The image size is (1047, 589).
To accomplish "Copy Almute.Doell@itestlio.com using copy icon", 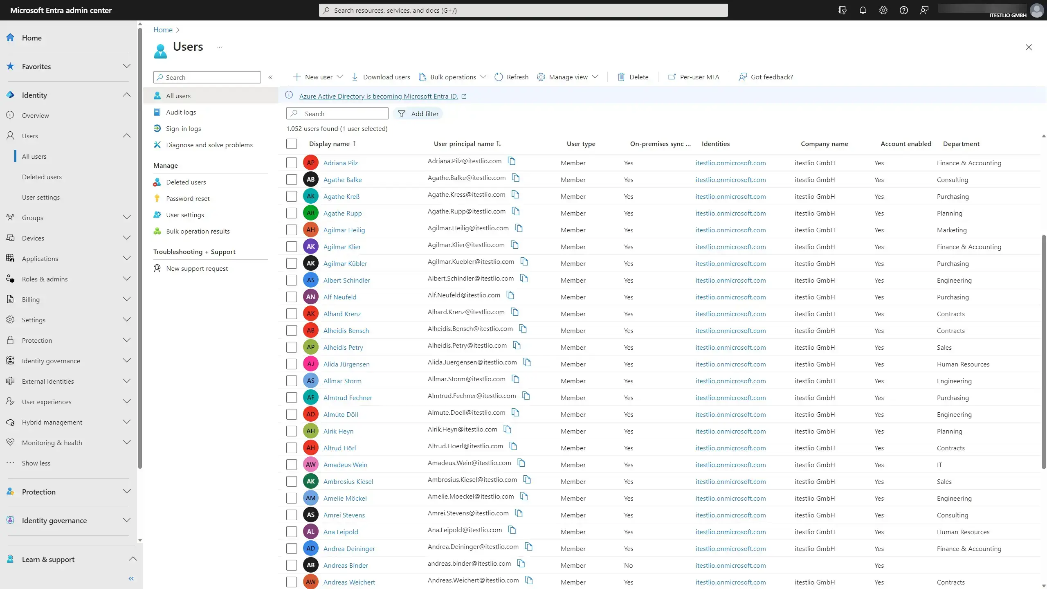I will 515,412.
